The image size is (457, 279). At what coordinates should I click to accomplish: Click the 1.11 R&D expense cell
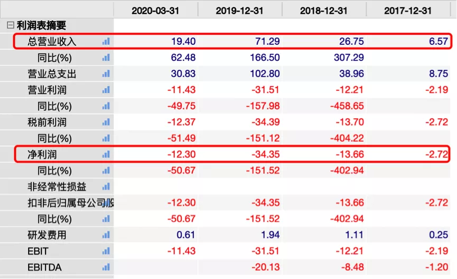pos(354,235)
